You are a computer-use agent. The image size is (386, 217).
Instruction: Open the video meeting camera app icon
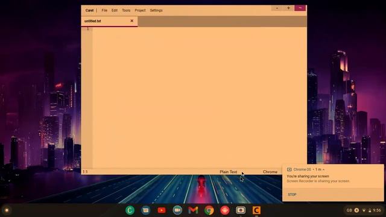[177, 210]
